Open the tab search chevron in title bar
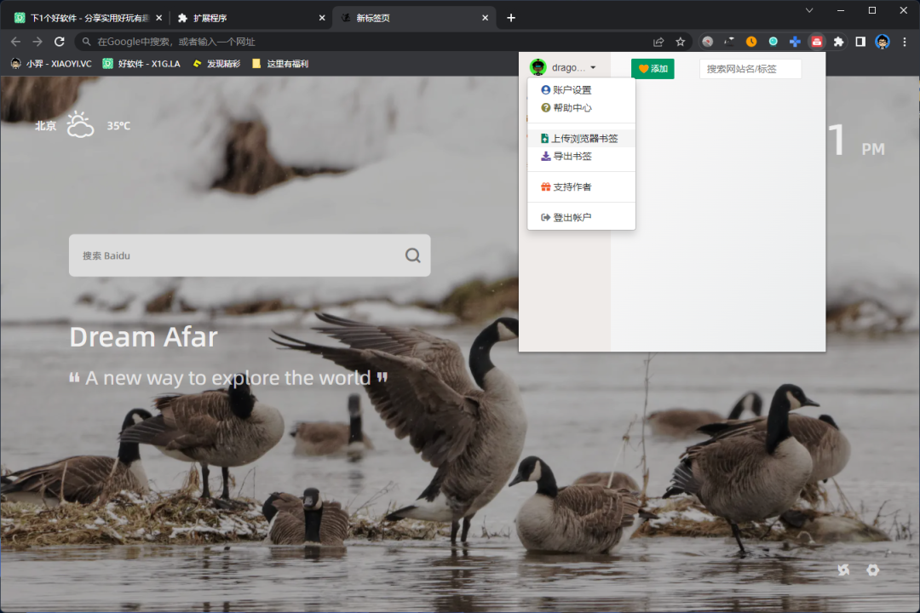 click(809, 10)
